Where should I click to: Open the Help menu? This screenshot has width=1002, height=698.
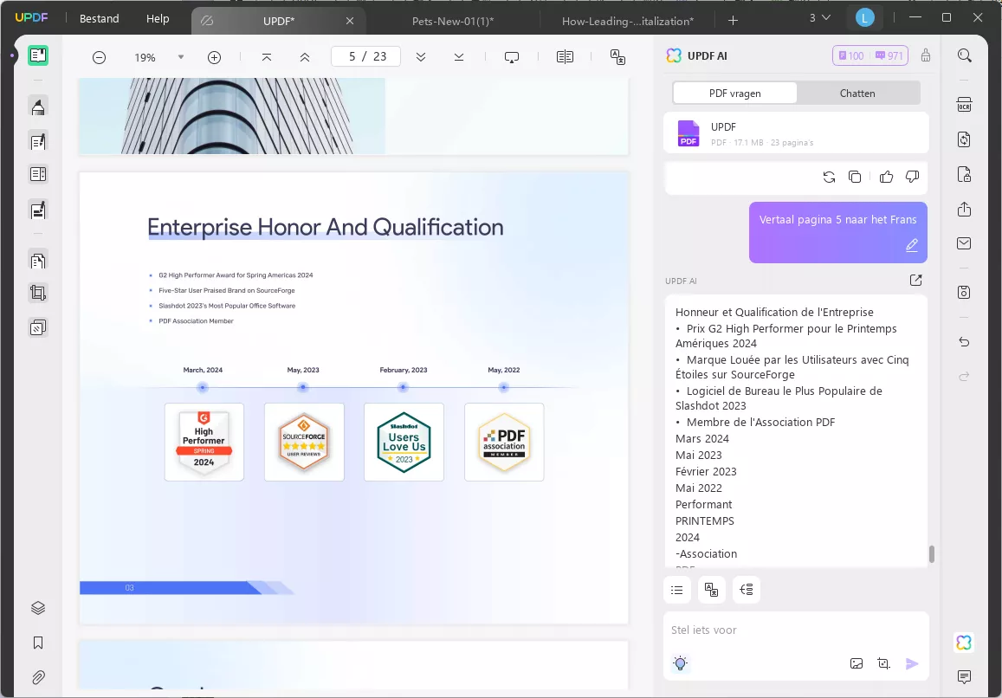pyautogui.click(x=158, y=18)
